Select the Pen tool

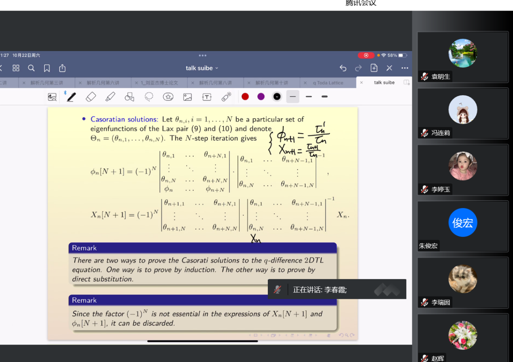click(x=71, y=97)
